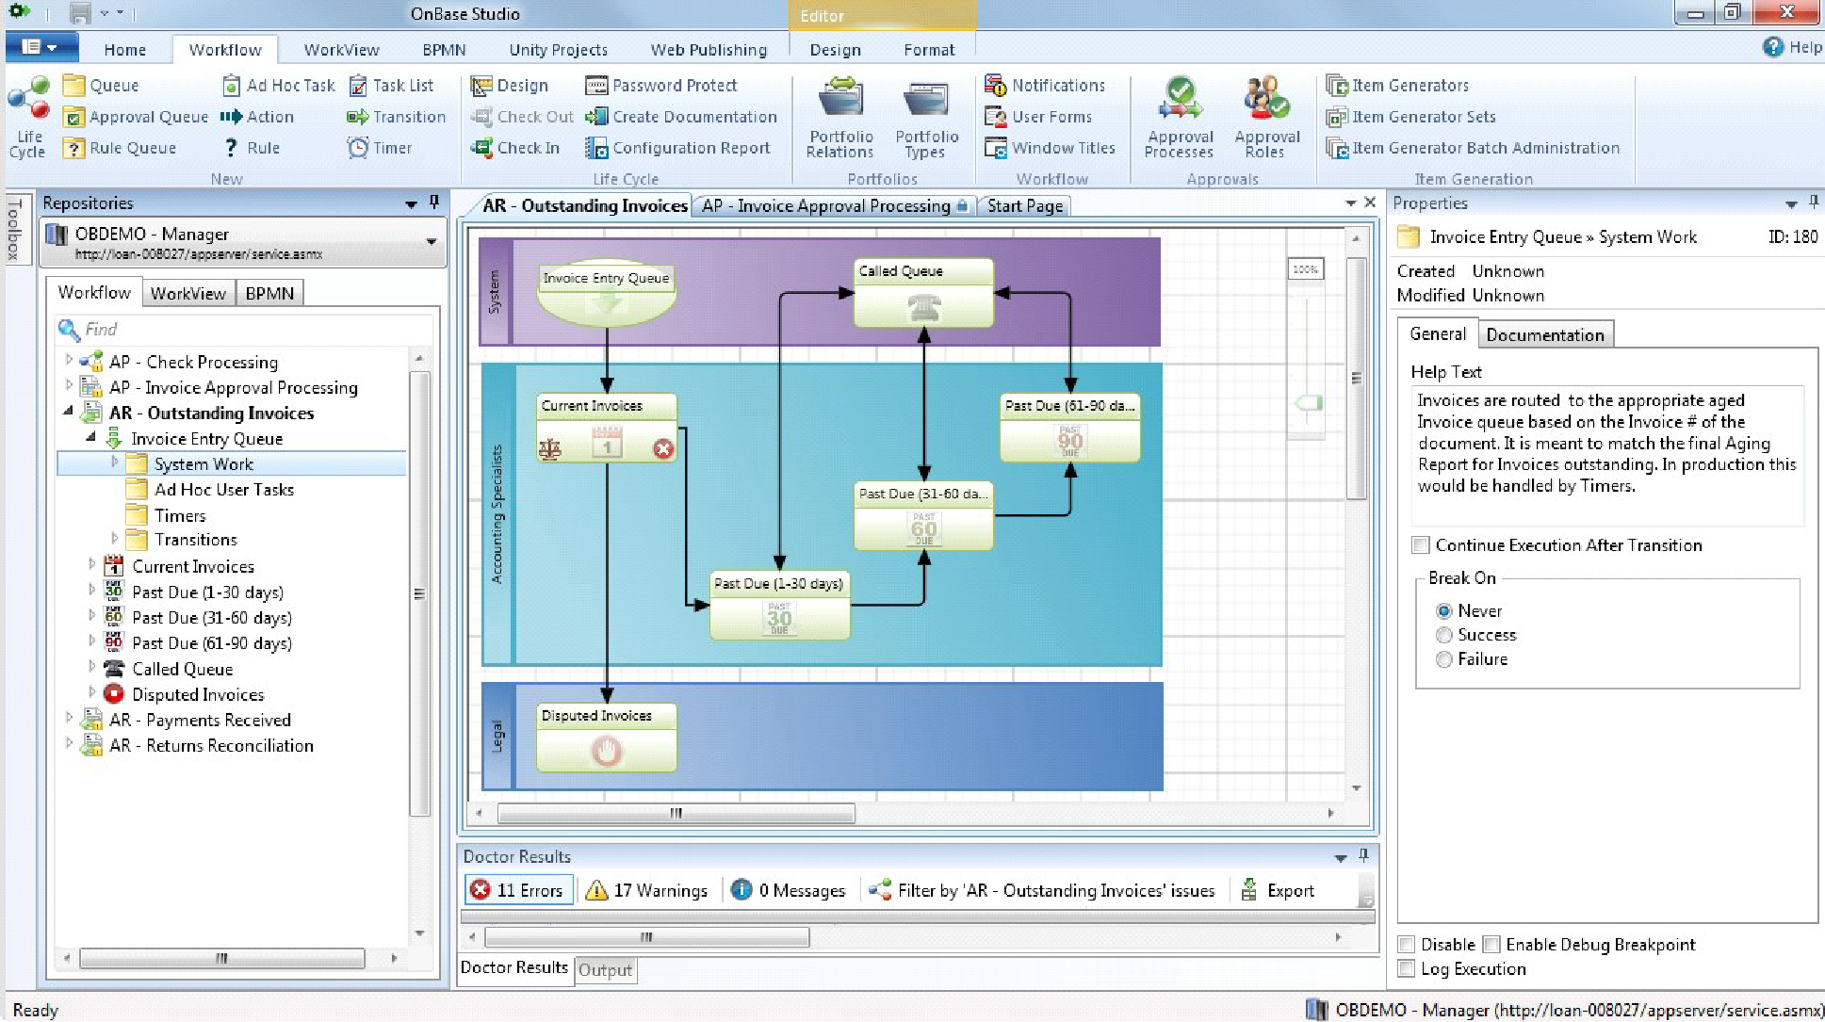Open Item Generator Sets
Screen dimensions: 1825x1022
tap(1410, 117)
